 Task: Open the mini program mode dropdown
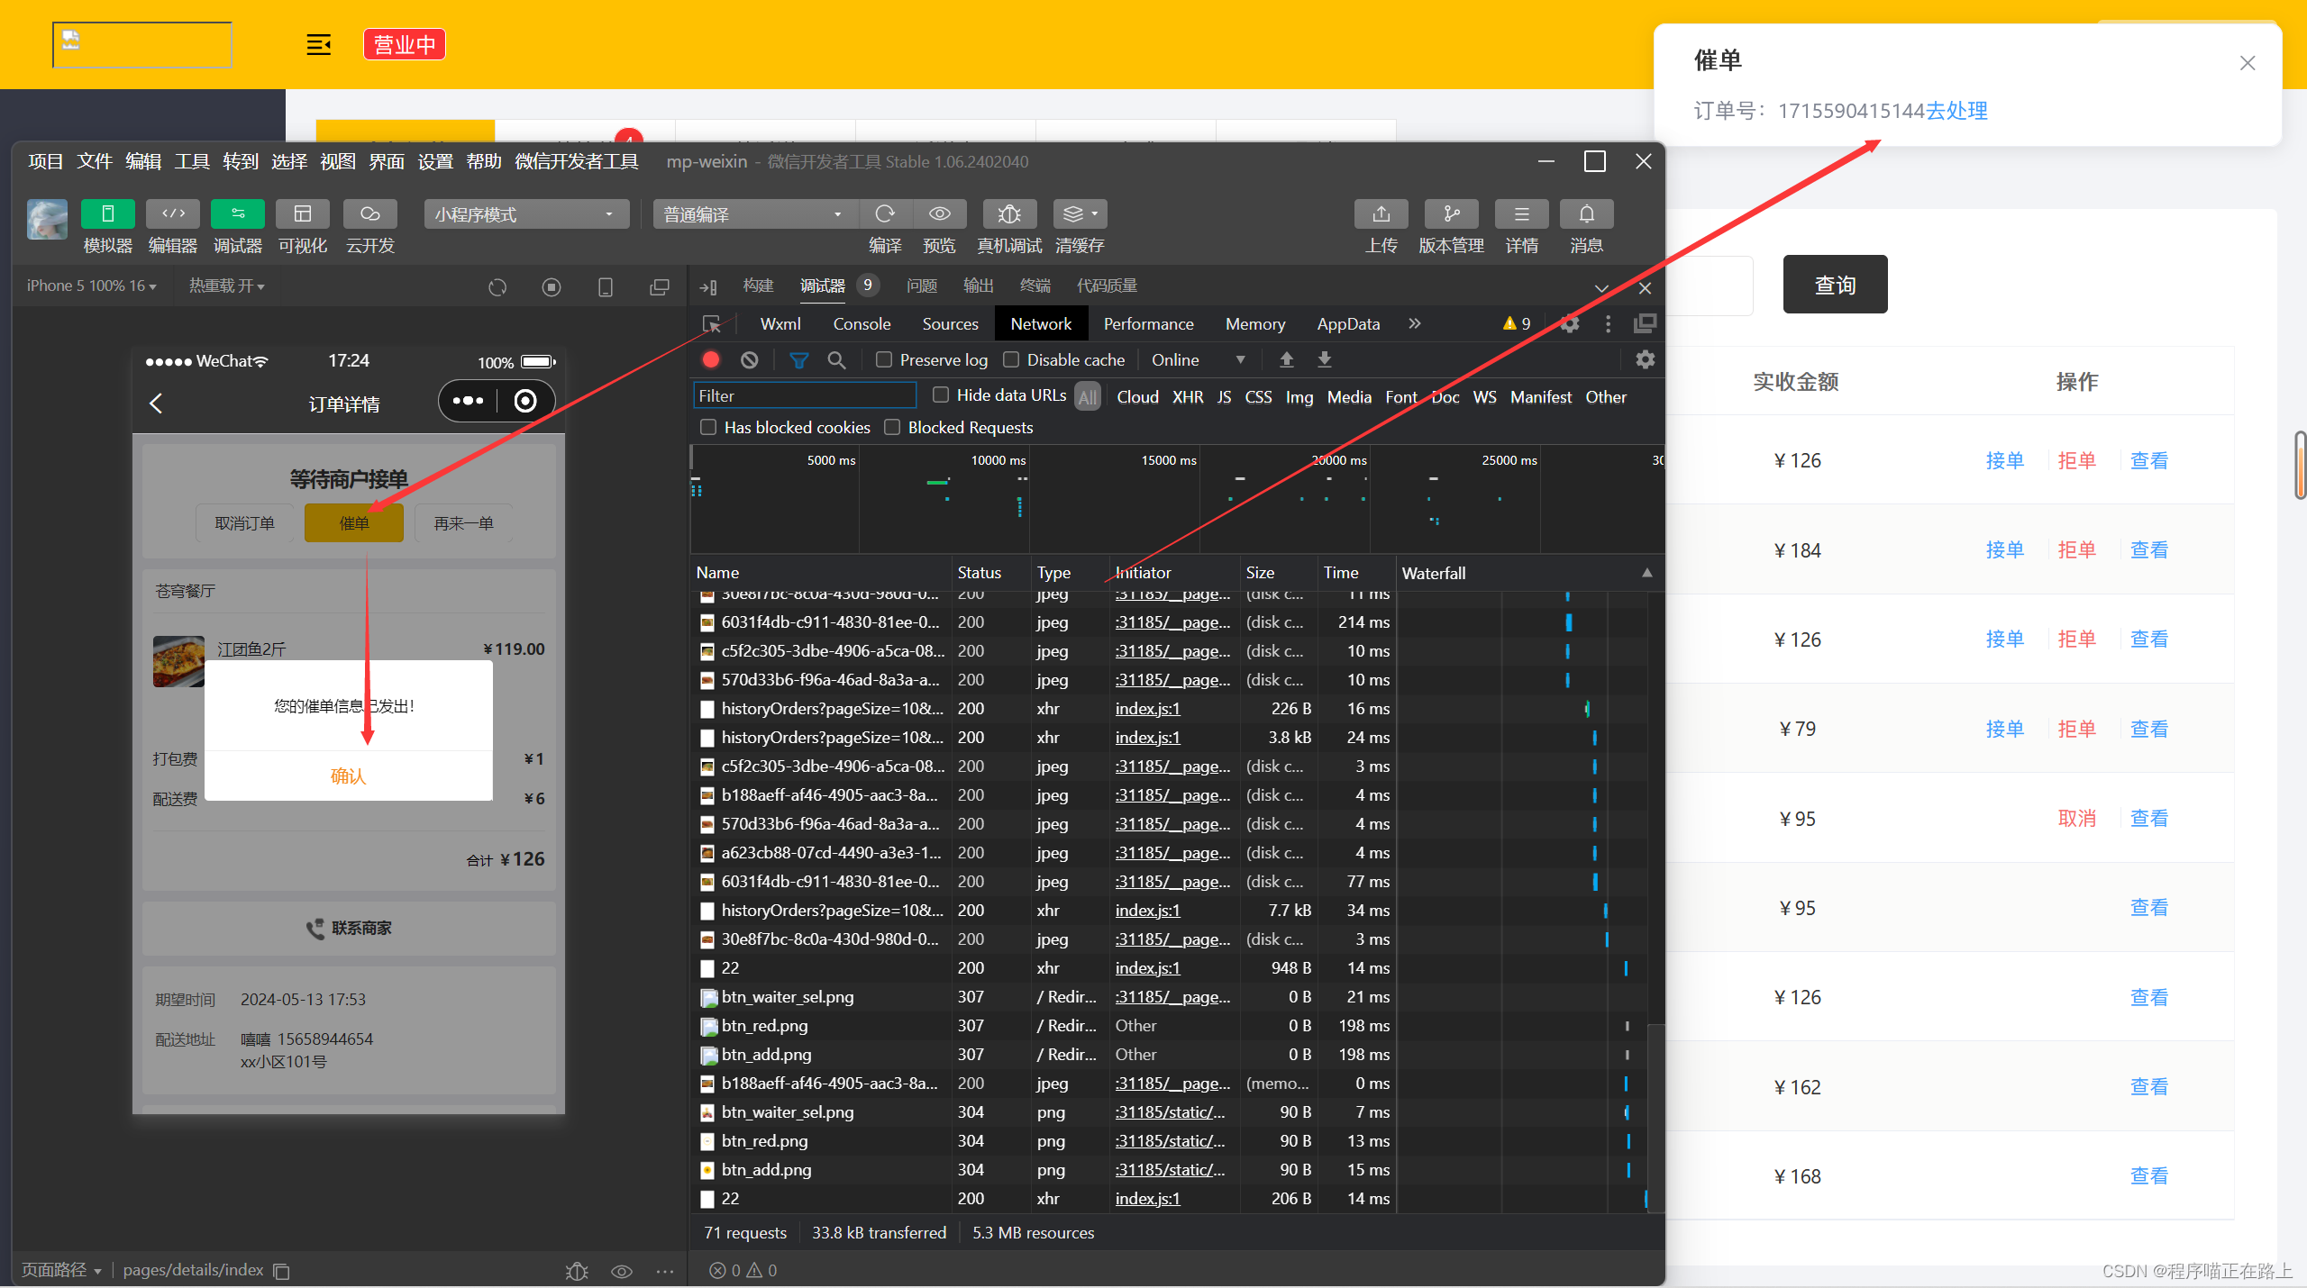[525, 214]
